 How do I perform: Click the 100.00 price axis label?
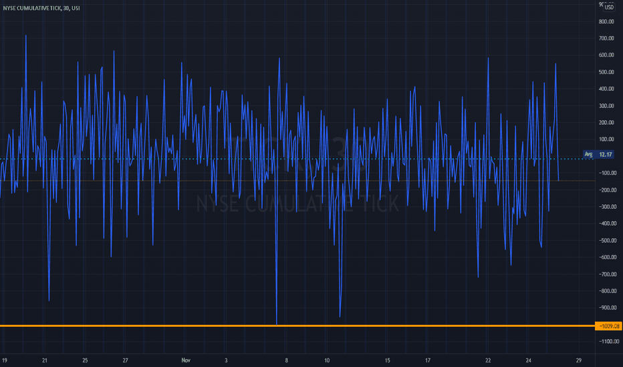click(606, 139)
